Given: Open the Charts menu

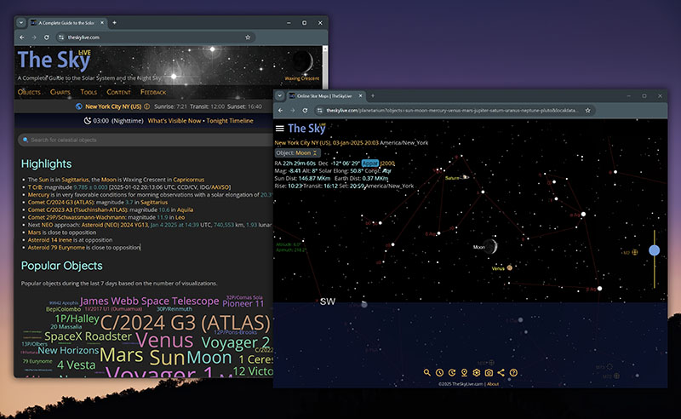Looking at the screenshot, I should (x=60, y=91).
